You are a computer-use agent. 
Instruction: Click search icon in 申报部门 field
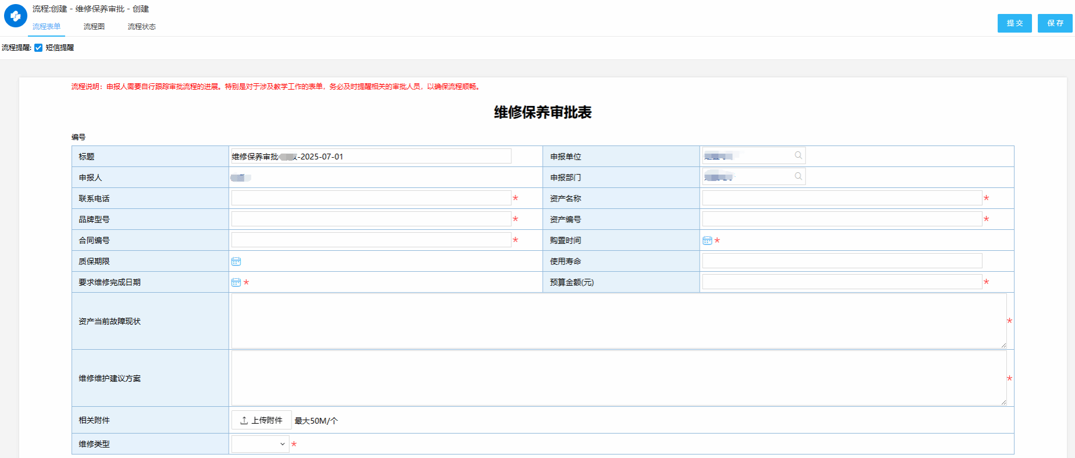click(798, 176)
